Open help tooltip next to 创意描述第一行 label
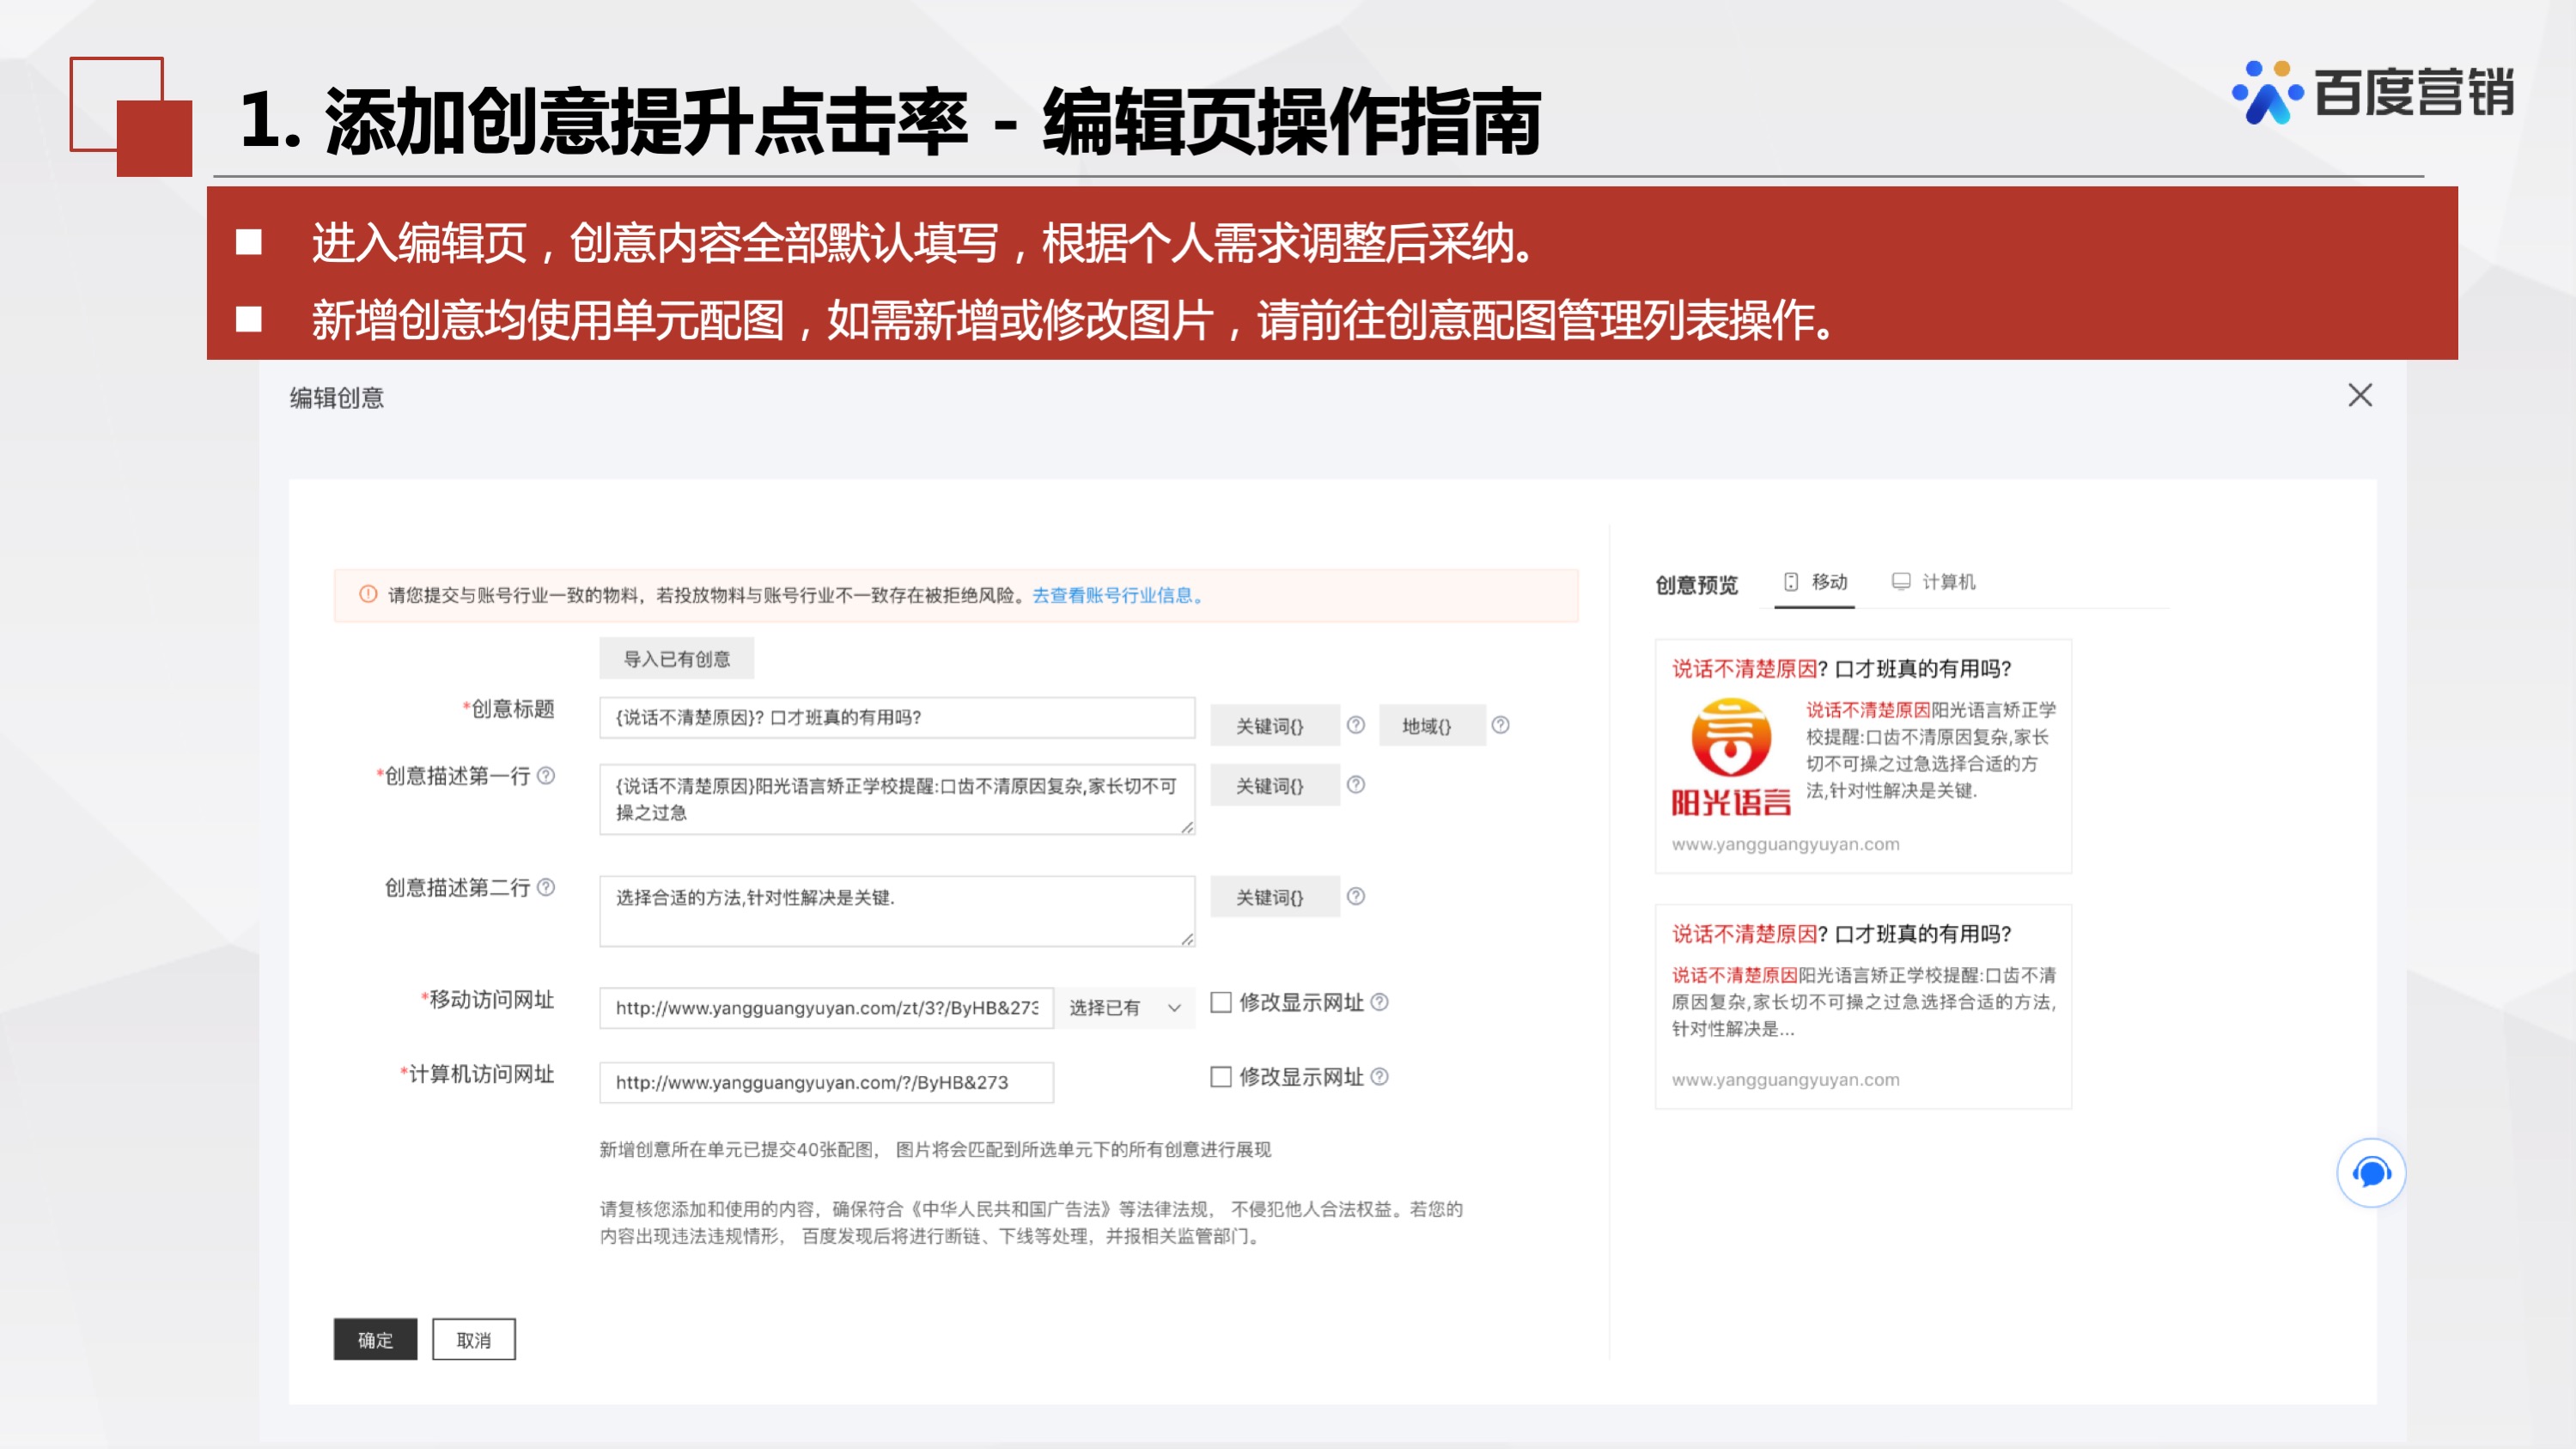Screen dimensions: 2576x1449 click(x=545, y=776)
